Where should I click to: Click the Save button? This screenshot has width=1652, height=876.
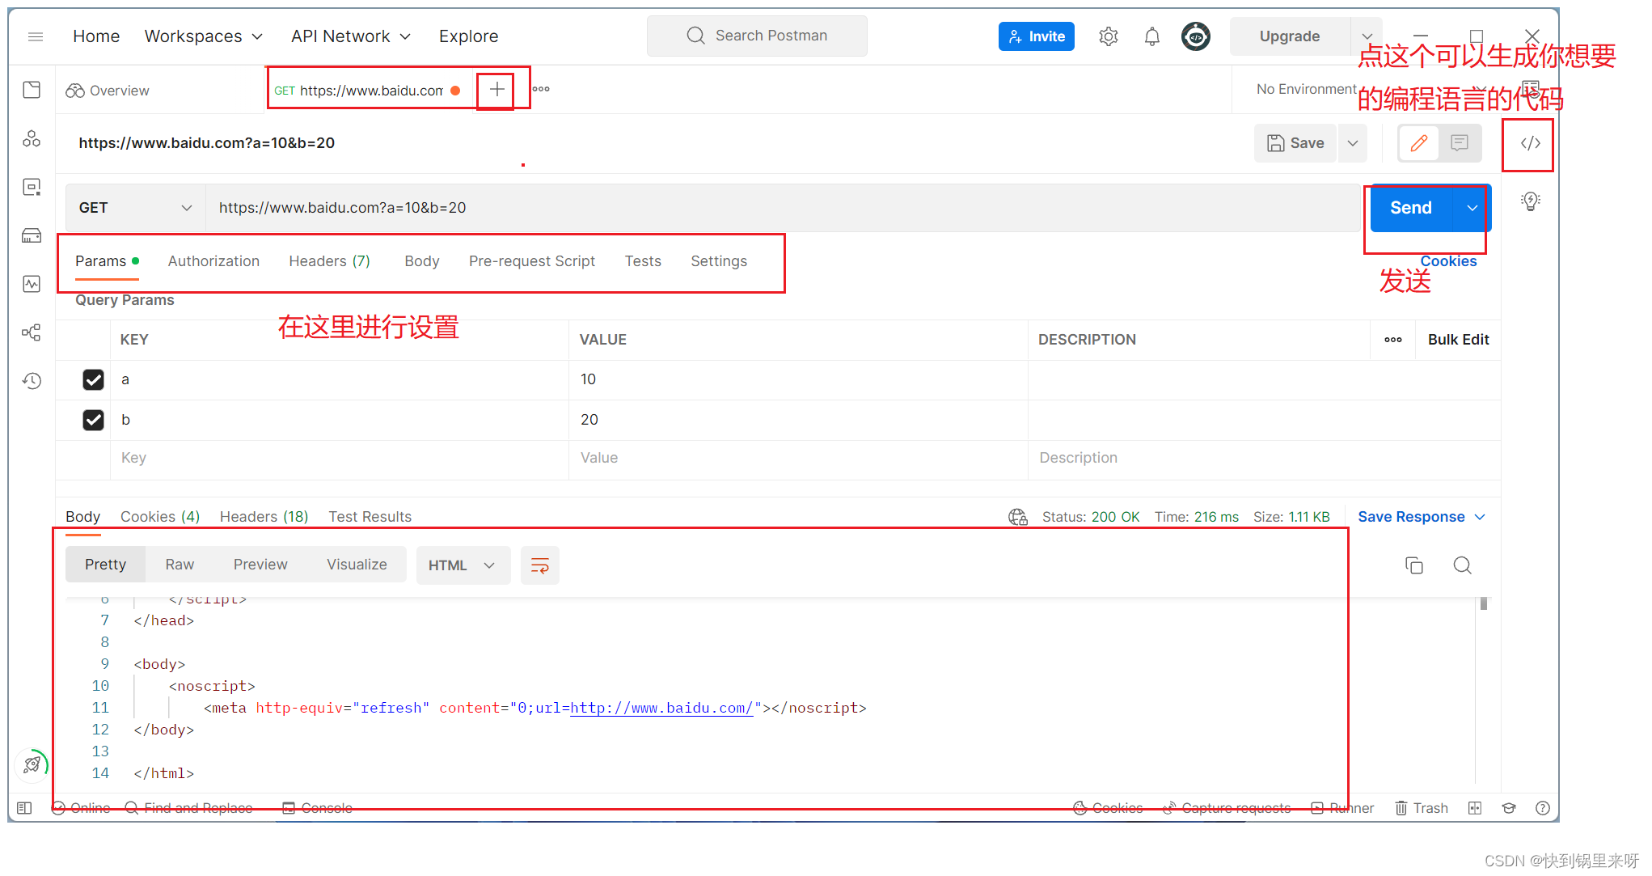[1295, 143]
